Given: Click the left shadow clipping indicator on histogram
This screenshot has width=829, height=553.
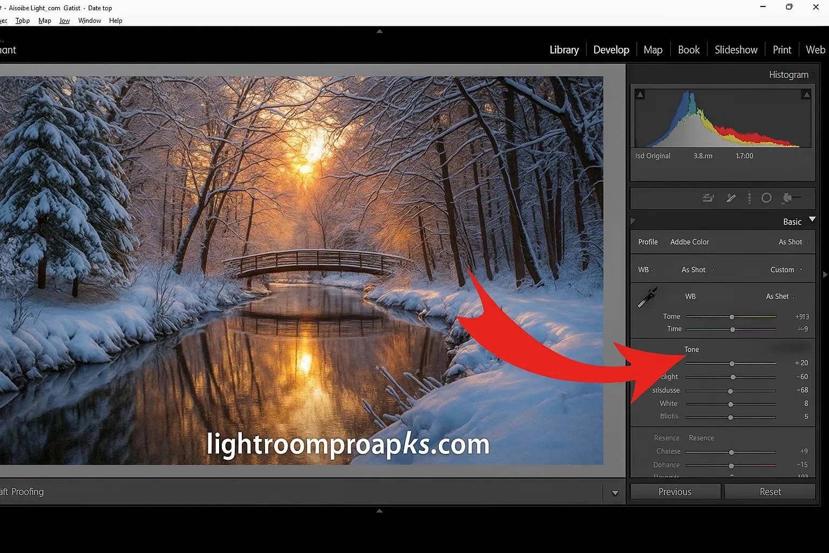Looking at the screenshot, I should (640, 93).
